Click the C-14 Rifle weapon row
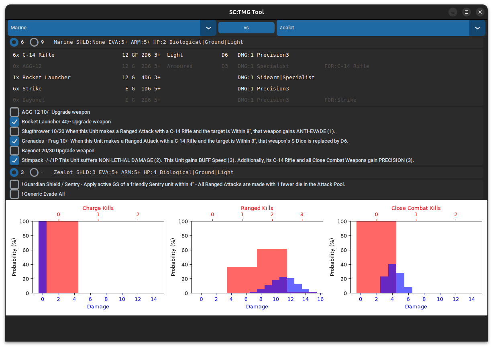This screenshot has height=348, width=493. (x=246, y=55)
